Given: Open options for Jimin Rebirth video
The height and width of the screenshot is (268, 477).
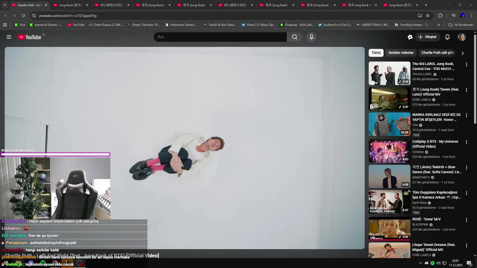Looking at the screenshot, I should pos(466,168).
